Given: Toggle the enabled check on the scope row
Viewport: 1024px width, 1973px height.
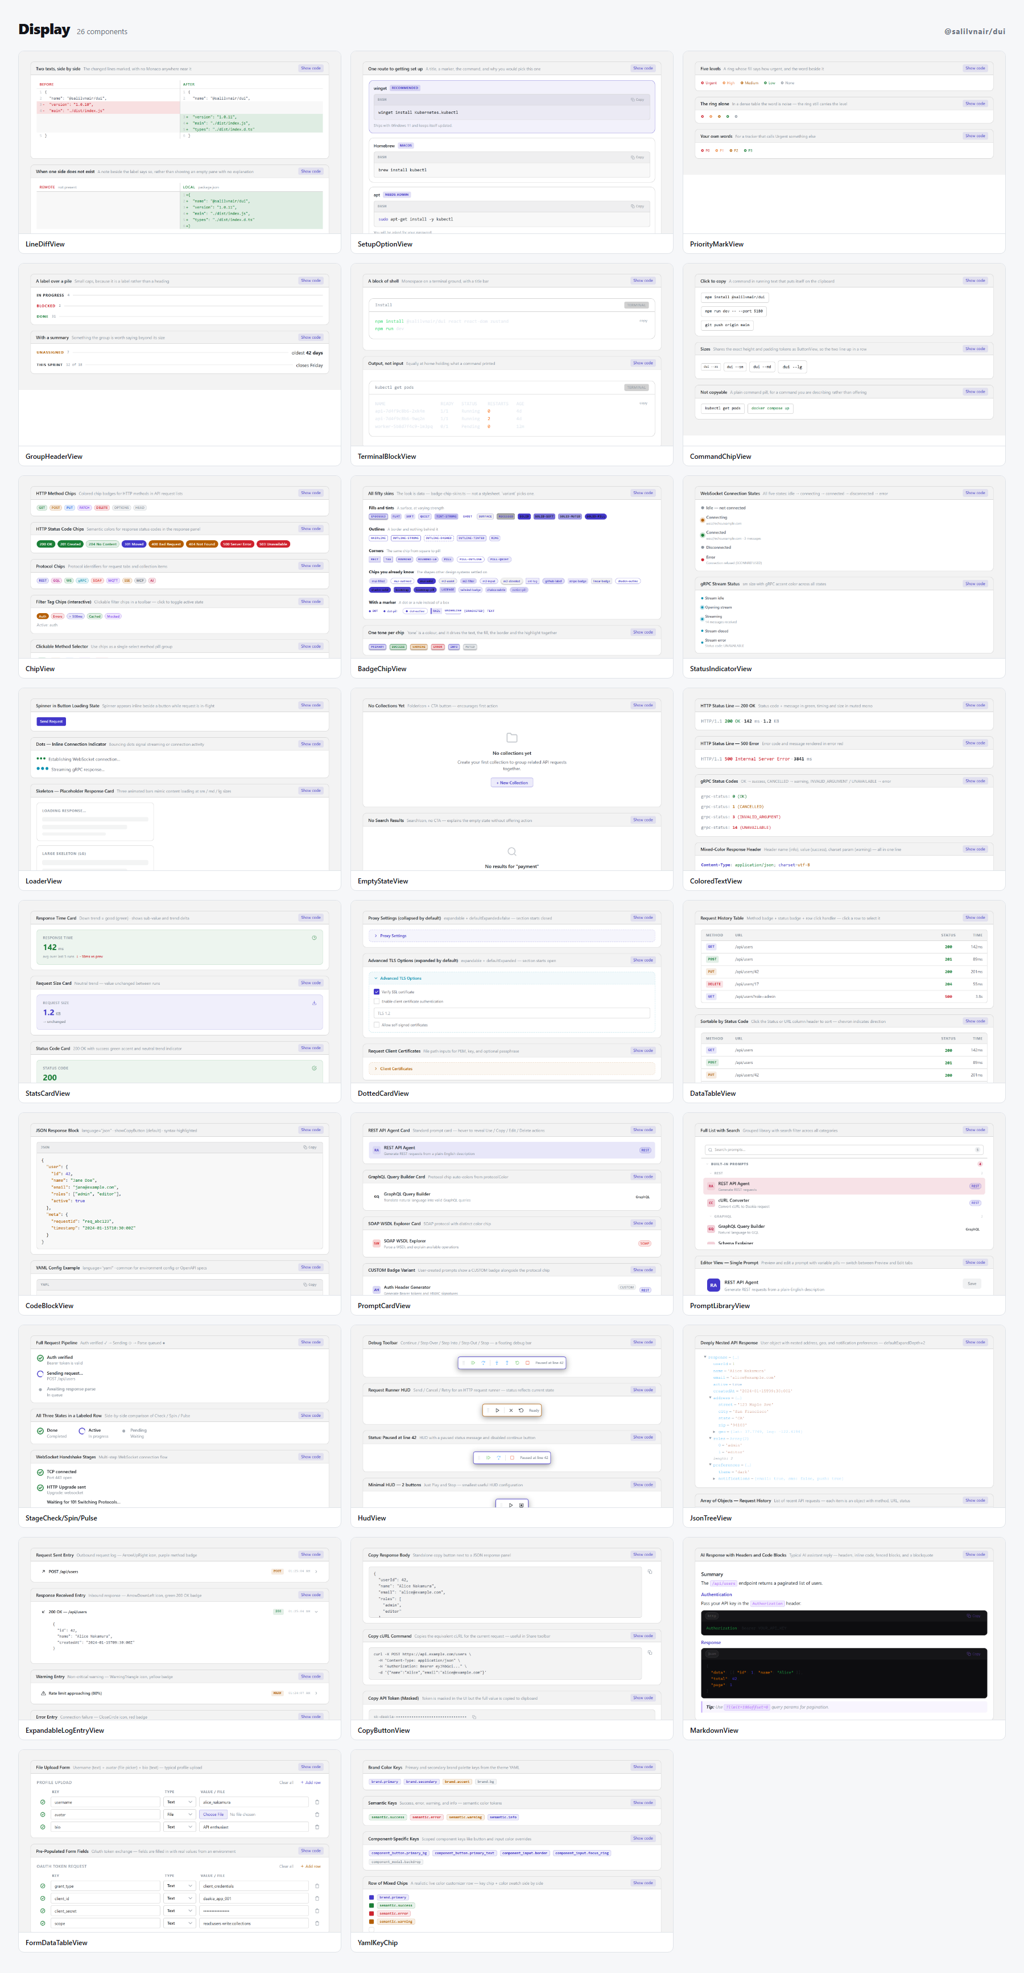Looking at the screenshot, I should click(x=42, y=1922).
